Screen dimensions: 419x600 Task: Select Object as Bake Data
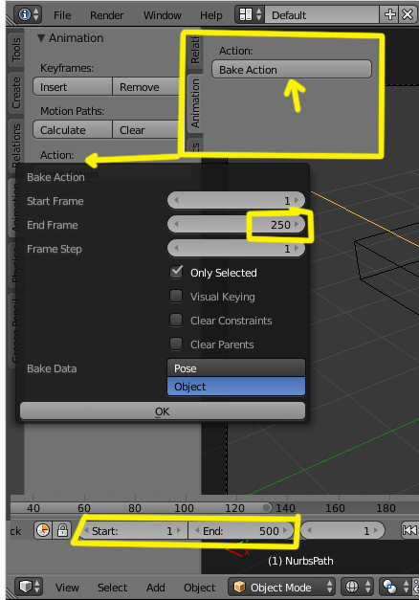click(236, 386)
